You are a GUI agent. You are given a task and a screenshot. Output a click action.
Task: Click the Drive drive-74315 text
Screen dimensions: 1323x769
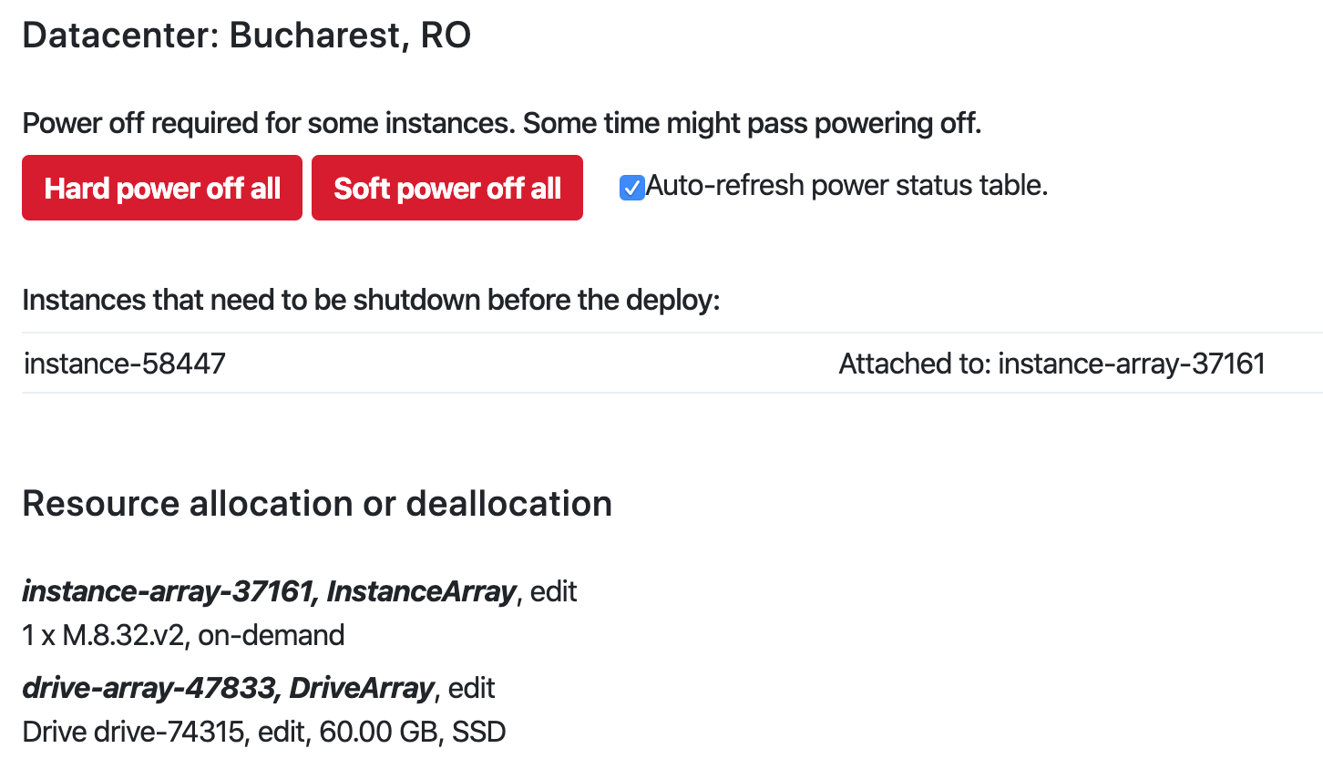click(133, 732)
